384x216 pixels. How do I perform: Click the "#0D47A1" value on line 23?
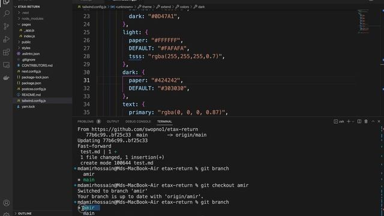pyautogui.click(x=162, y=16)
